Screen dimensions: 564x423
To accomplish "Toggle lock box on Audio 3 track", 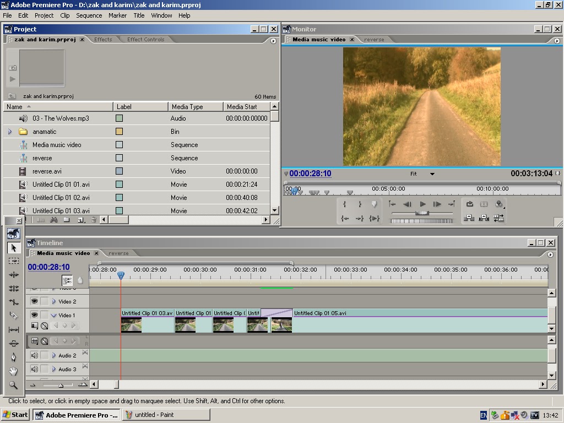I will (x=44, y=369).
